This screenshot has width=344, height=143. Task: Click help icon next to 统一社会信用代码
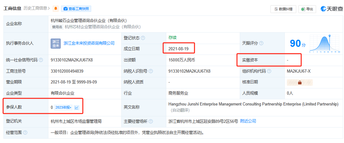[41, 60]
